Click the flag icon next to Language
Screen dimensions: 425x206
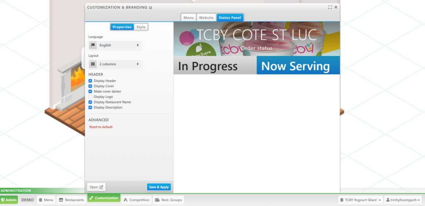(93, 45)
